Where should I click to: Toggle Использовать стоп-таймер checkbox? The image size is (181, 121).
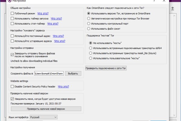click(12, 24)
